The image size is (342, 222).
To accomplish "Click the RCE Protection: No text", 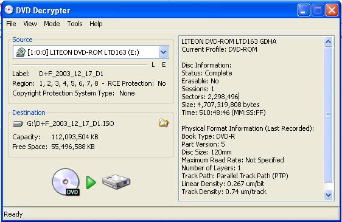I will [137, 83].
